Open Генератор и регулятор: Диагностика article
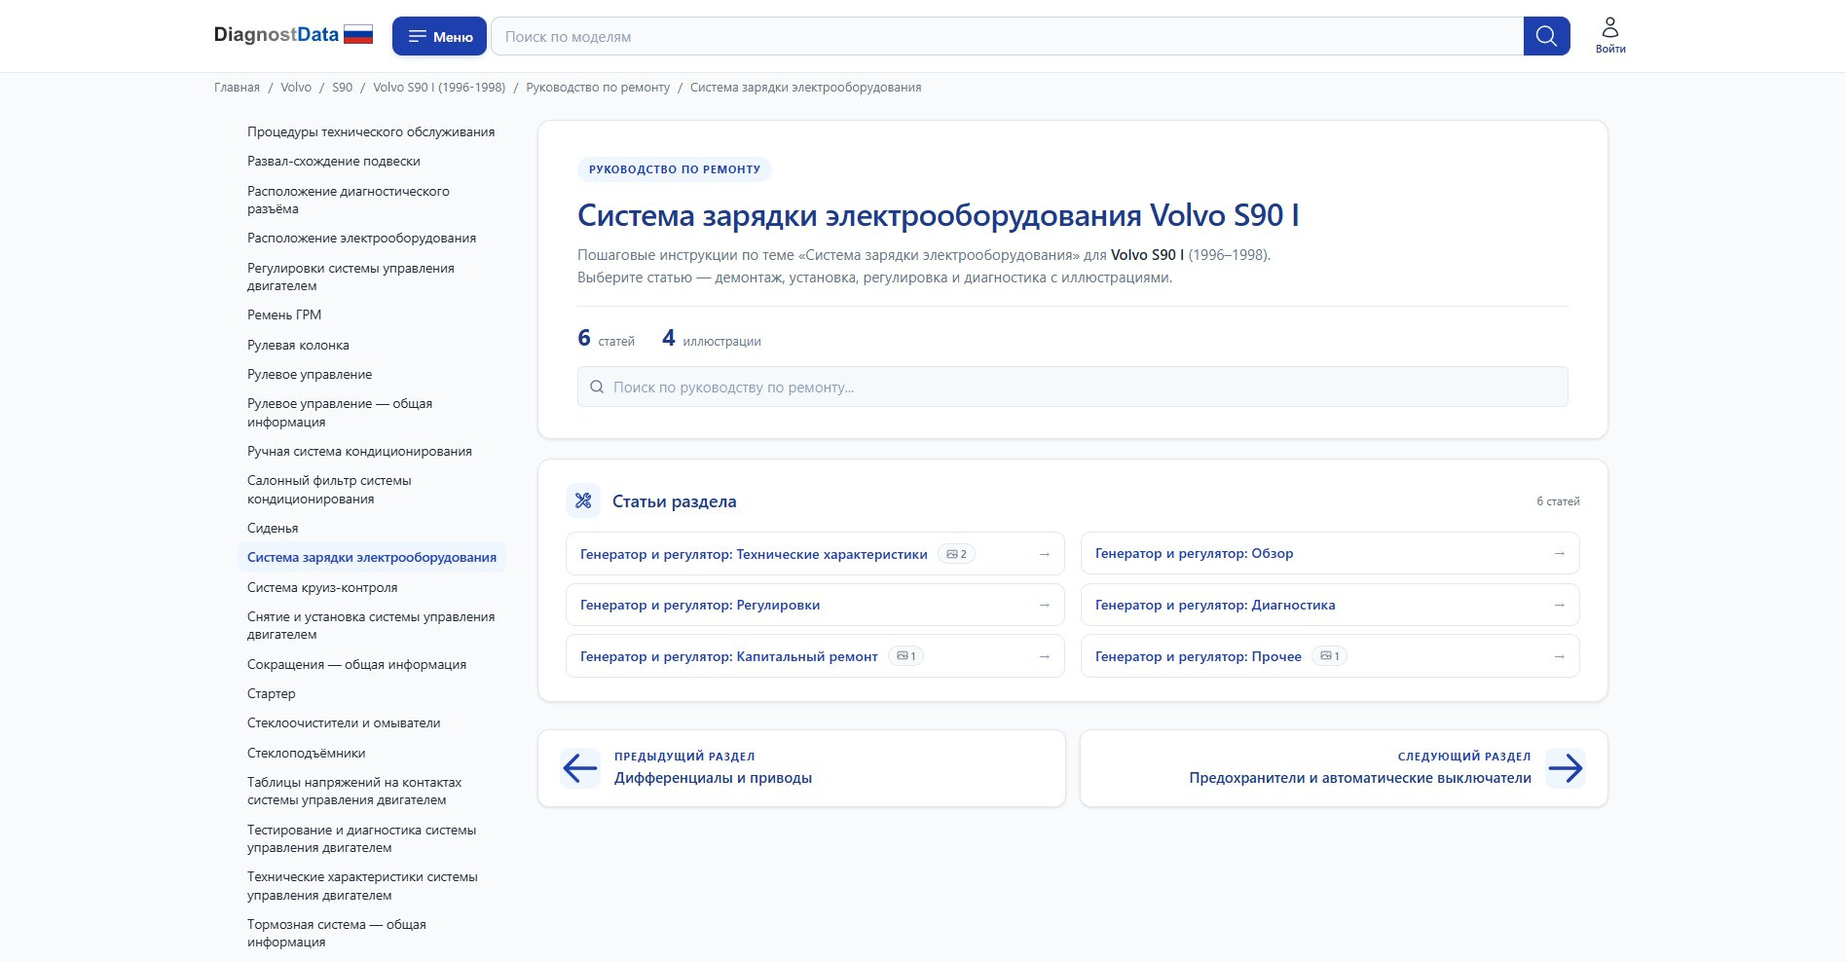 pos(1330,606)
